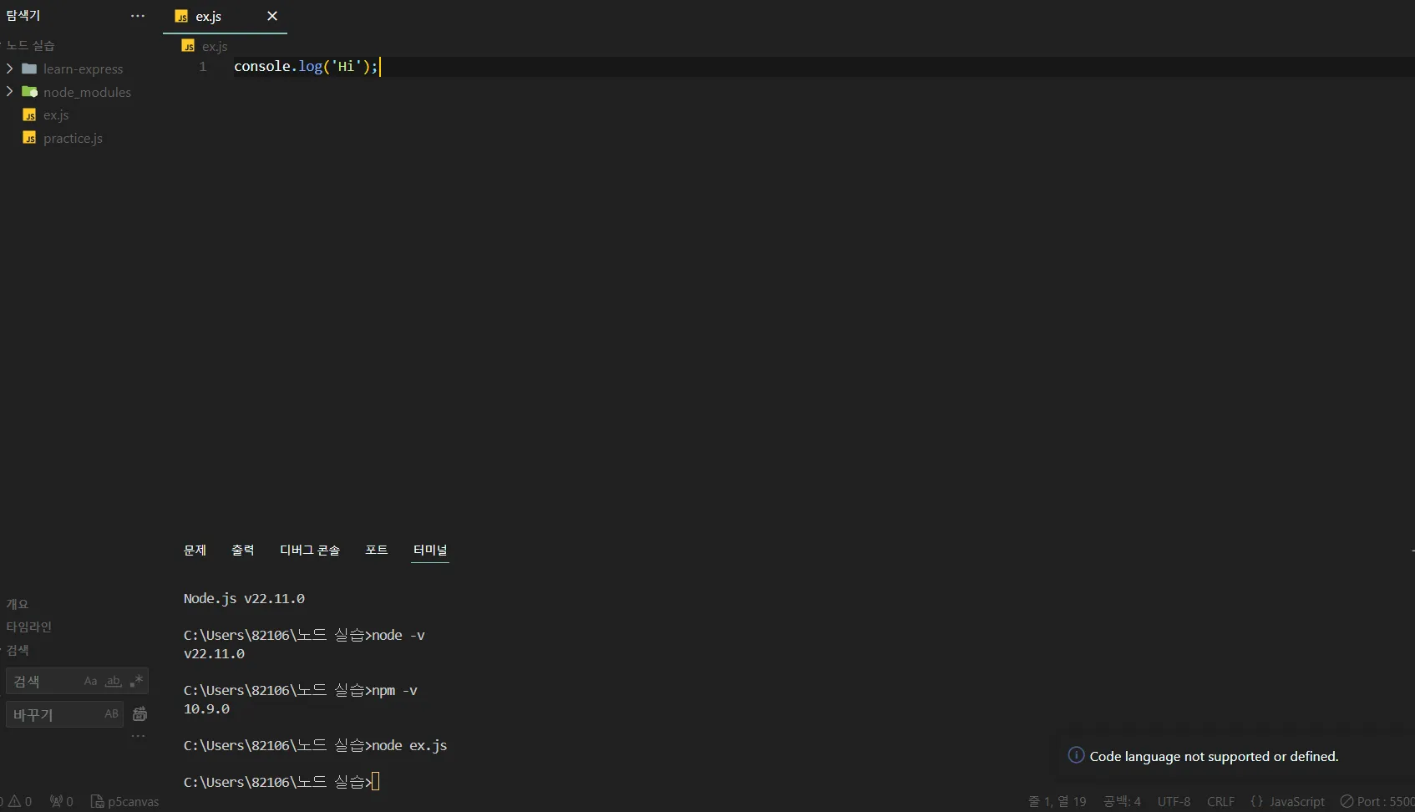The height and width of the screenshot is (812, 1415).
Task: Switch to the 포트 panel tab
Action: pyautogui.click(x=377, y=550)
